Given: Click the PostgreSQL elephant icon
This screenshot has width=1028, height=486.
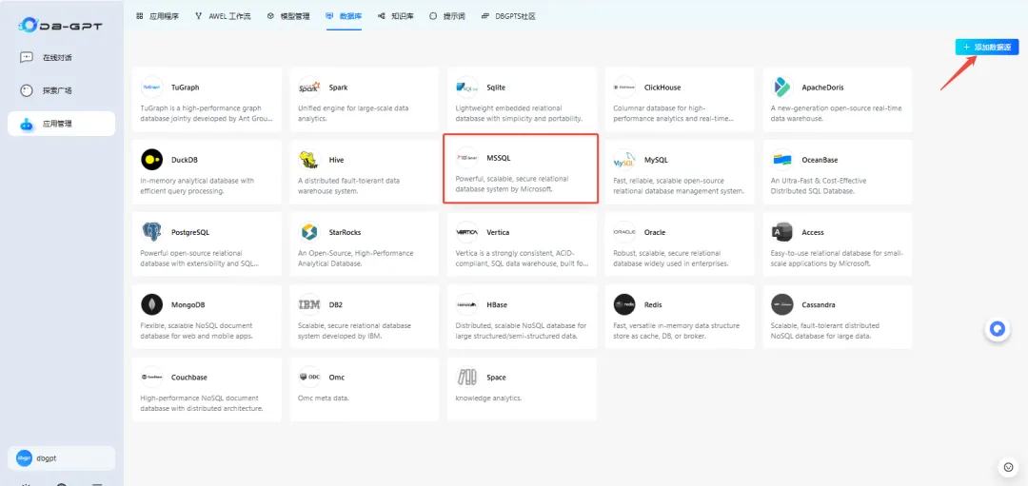Looking at the screenshot, I should click(151, 231).
